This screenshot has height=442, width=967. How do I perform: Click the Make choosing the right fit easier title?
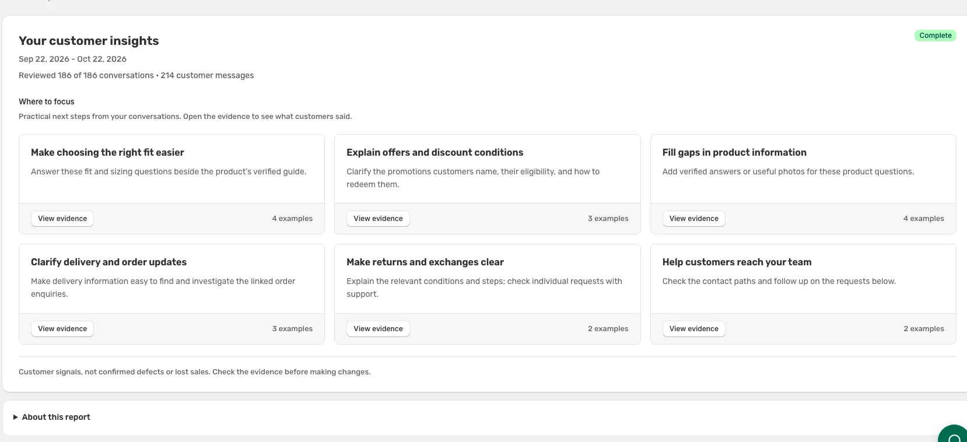[x=107, y=152]
